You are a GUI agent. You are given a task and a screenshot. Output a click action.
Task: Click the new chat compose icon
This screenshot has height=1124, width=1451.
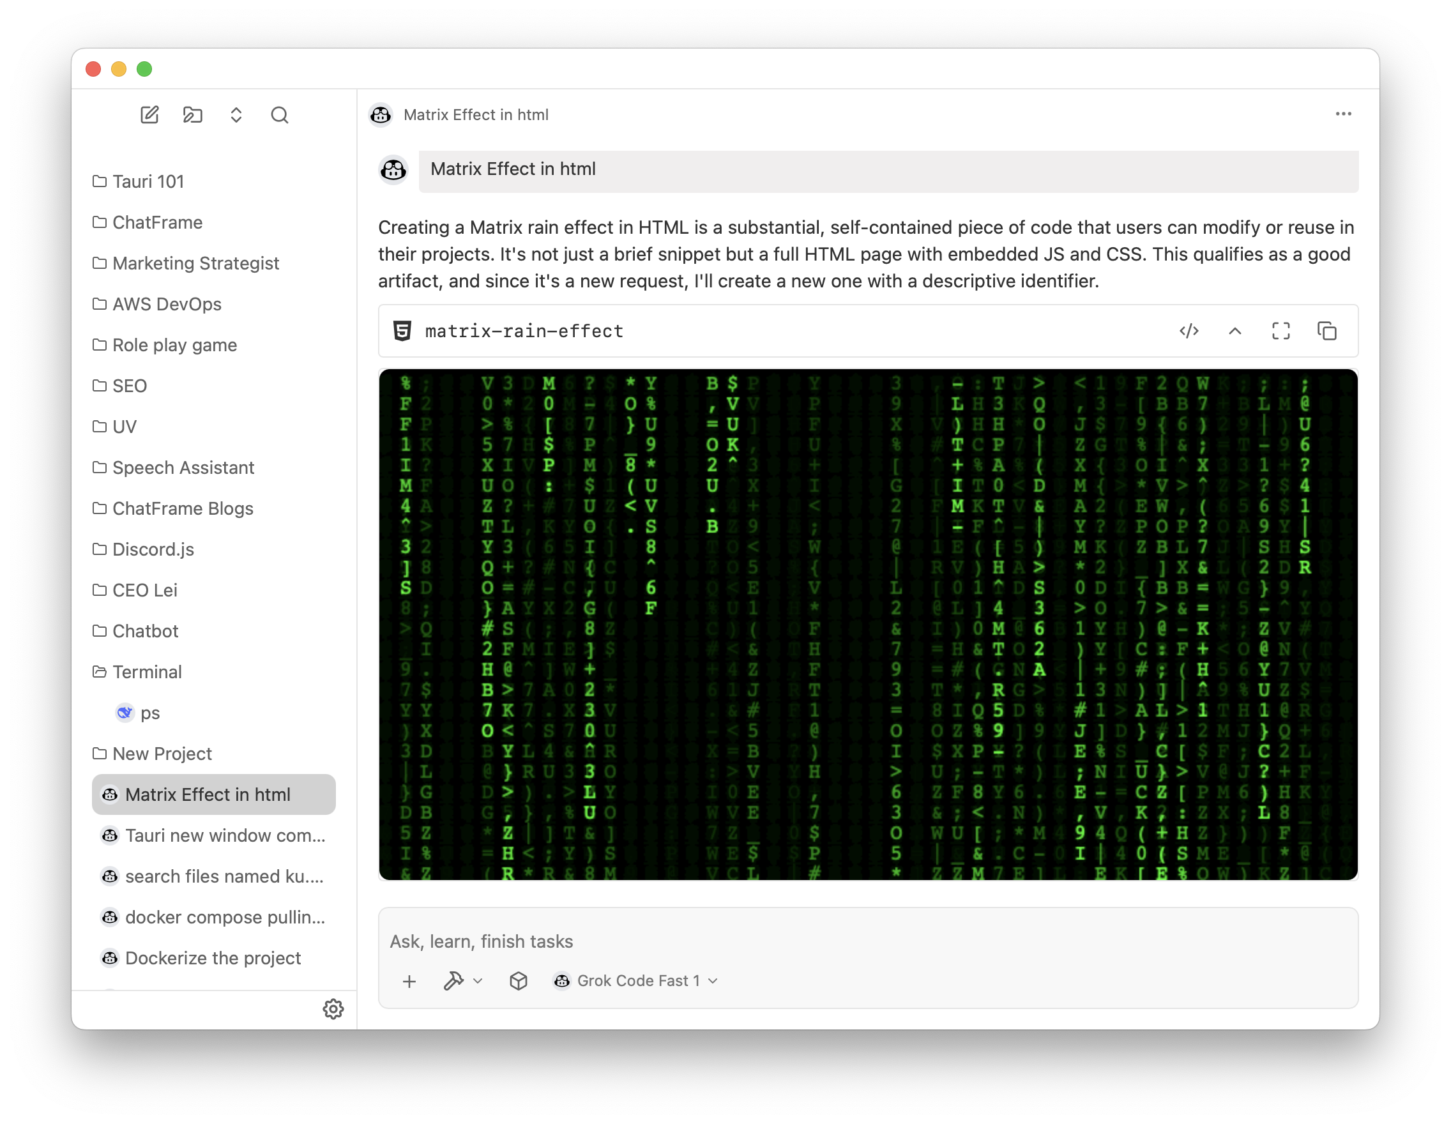point(149,115)
